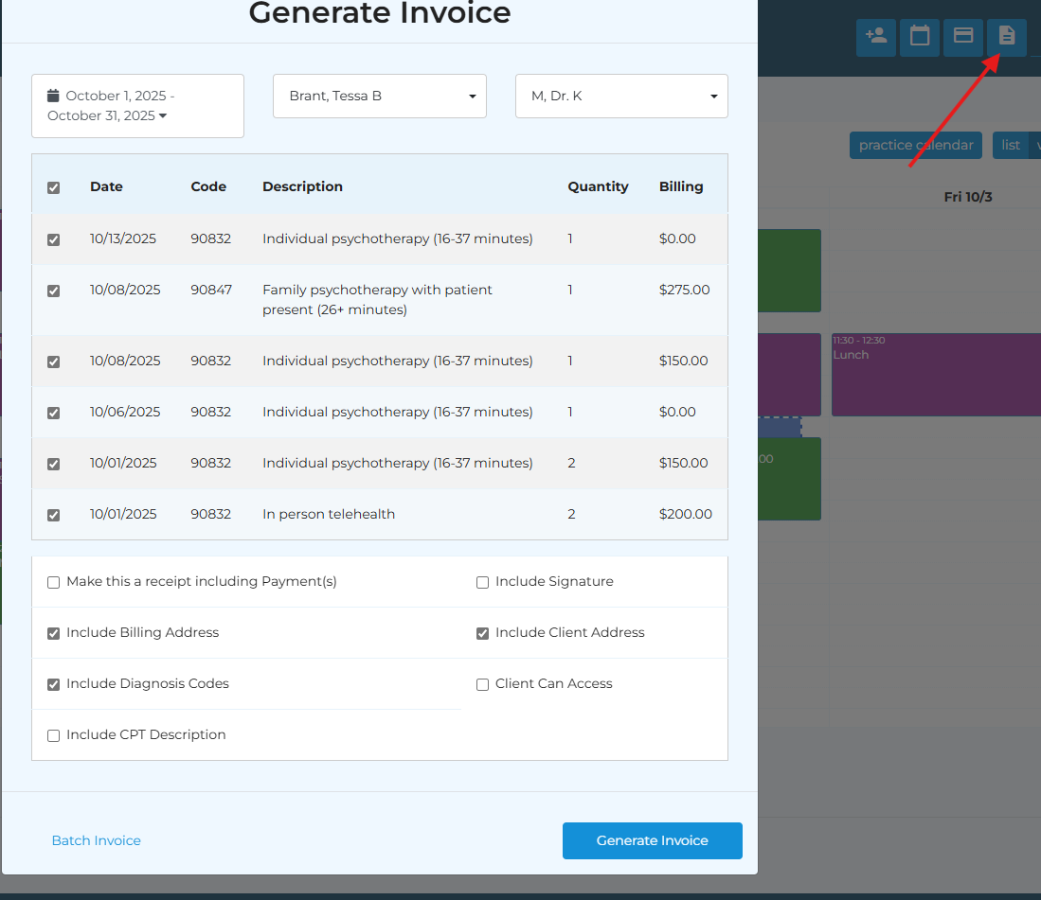Enable Include CPT Description checkbox
The height and width of the screenshot is (900, 1041).
point(54,735)
